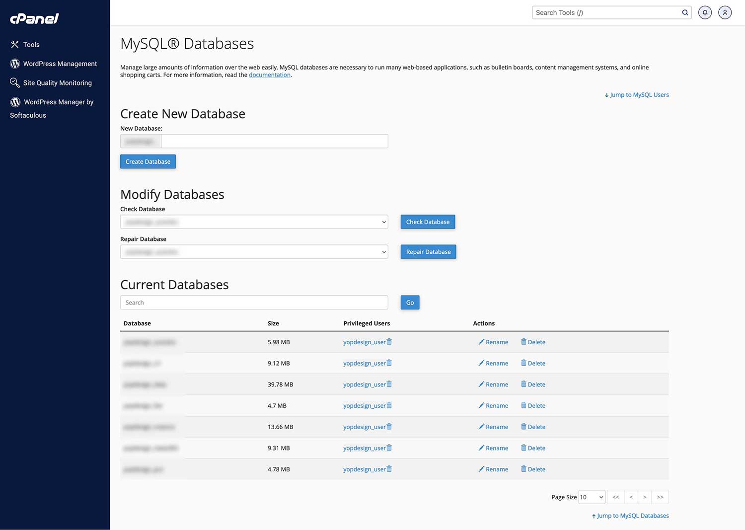Revoke user trash icon in 39.78 MB row
This screenshot has width=745, height=530.
click(x=389, y=384)
